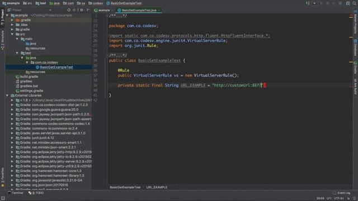The width and height of the screenshot is (358, 201).
Task: Open the run configuration dropdown
Action: (314, 3)
